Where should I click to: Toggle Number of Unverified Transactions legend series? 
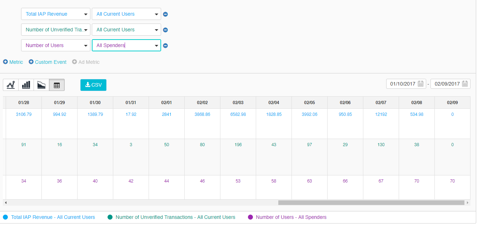tap(175, 217)
